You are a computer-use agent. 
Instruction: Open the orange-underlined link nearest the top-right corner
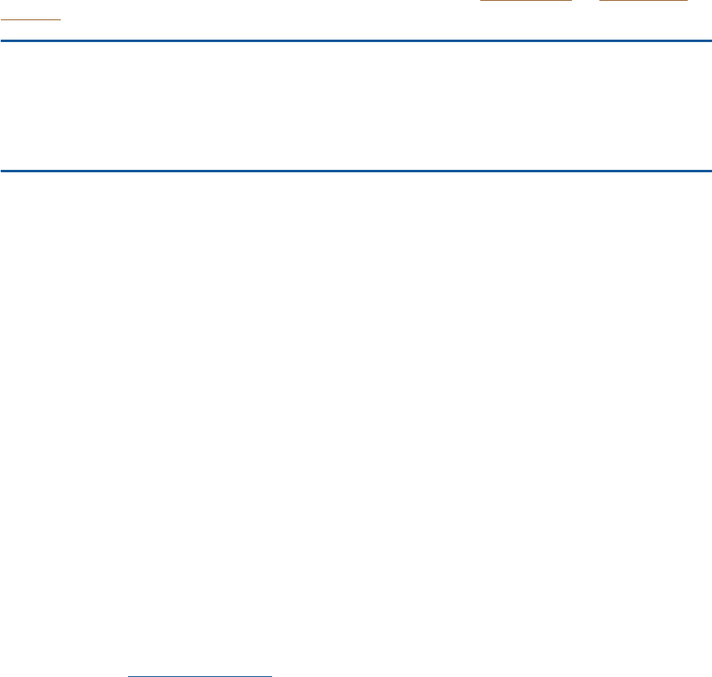643,1
